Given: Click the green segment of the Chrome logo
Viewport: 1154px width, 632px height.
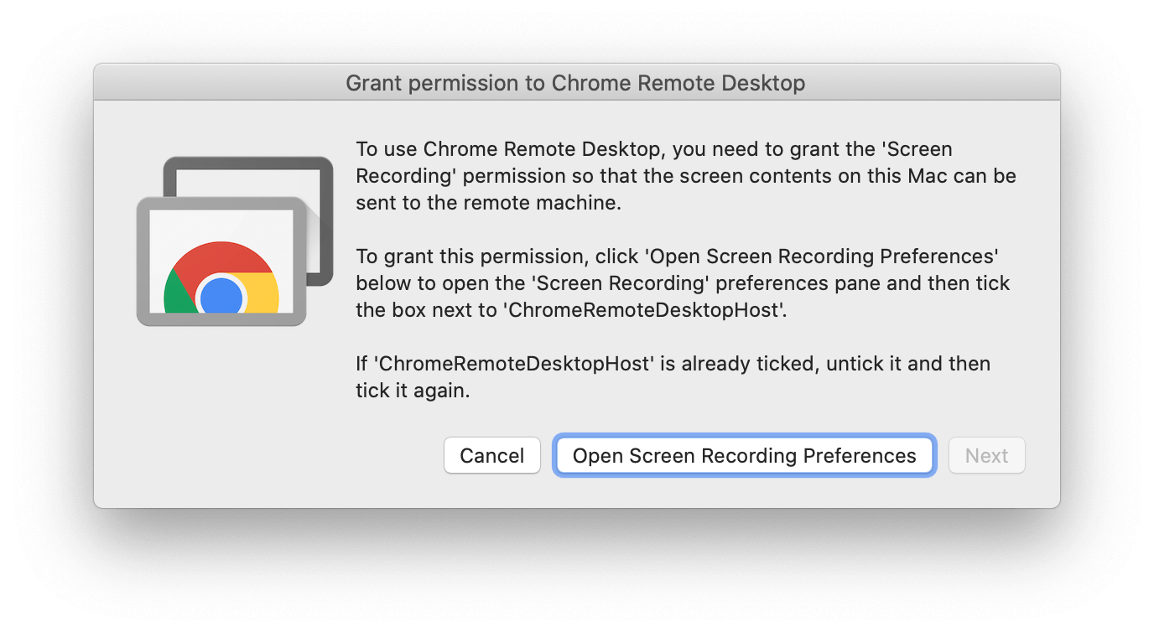Looking at the screenshot, I should 179,294.
